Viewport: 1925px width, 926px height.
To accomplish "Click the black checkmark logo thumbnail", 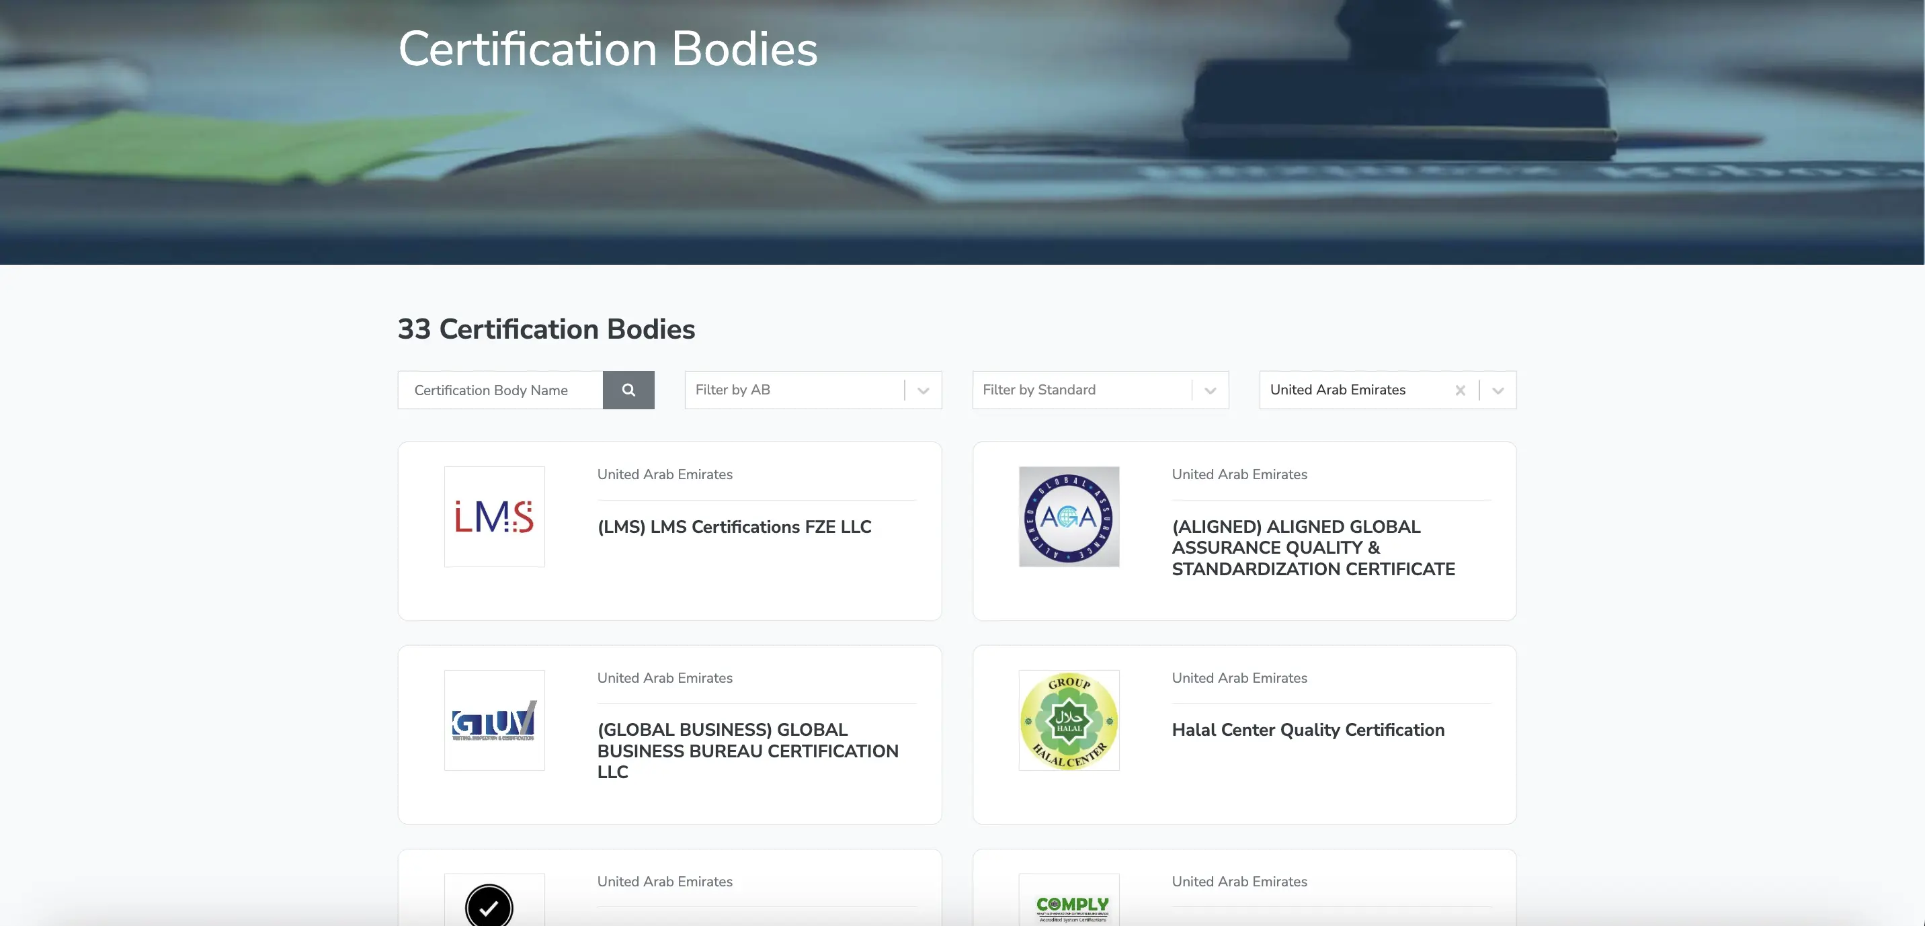I will click(x=495, y=900).
